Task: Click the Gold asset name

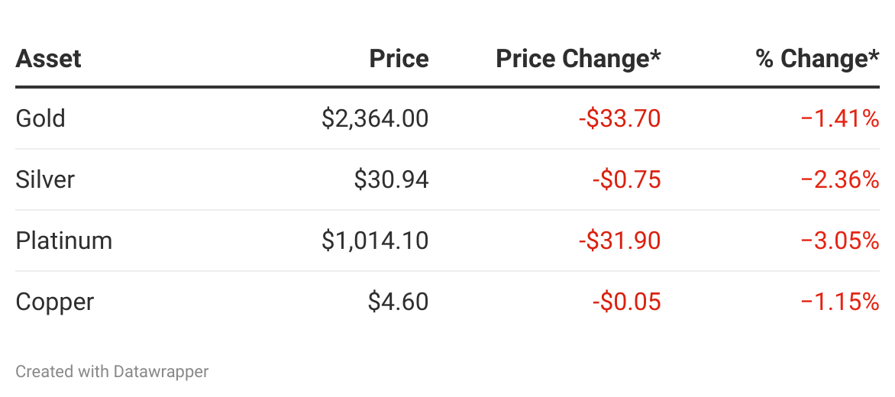Action: (40, 118)
